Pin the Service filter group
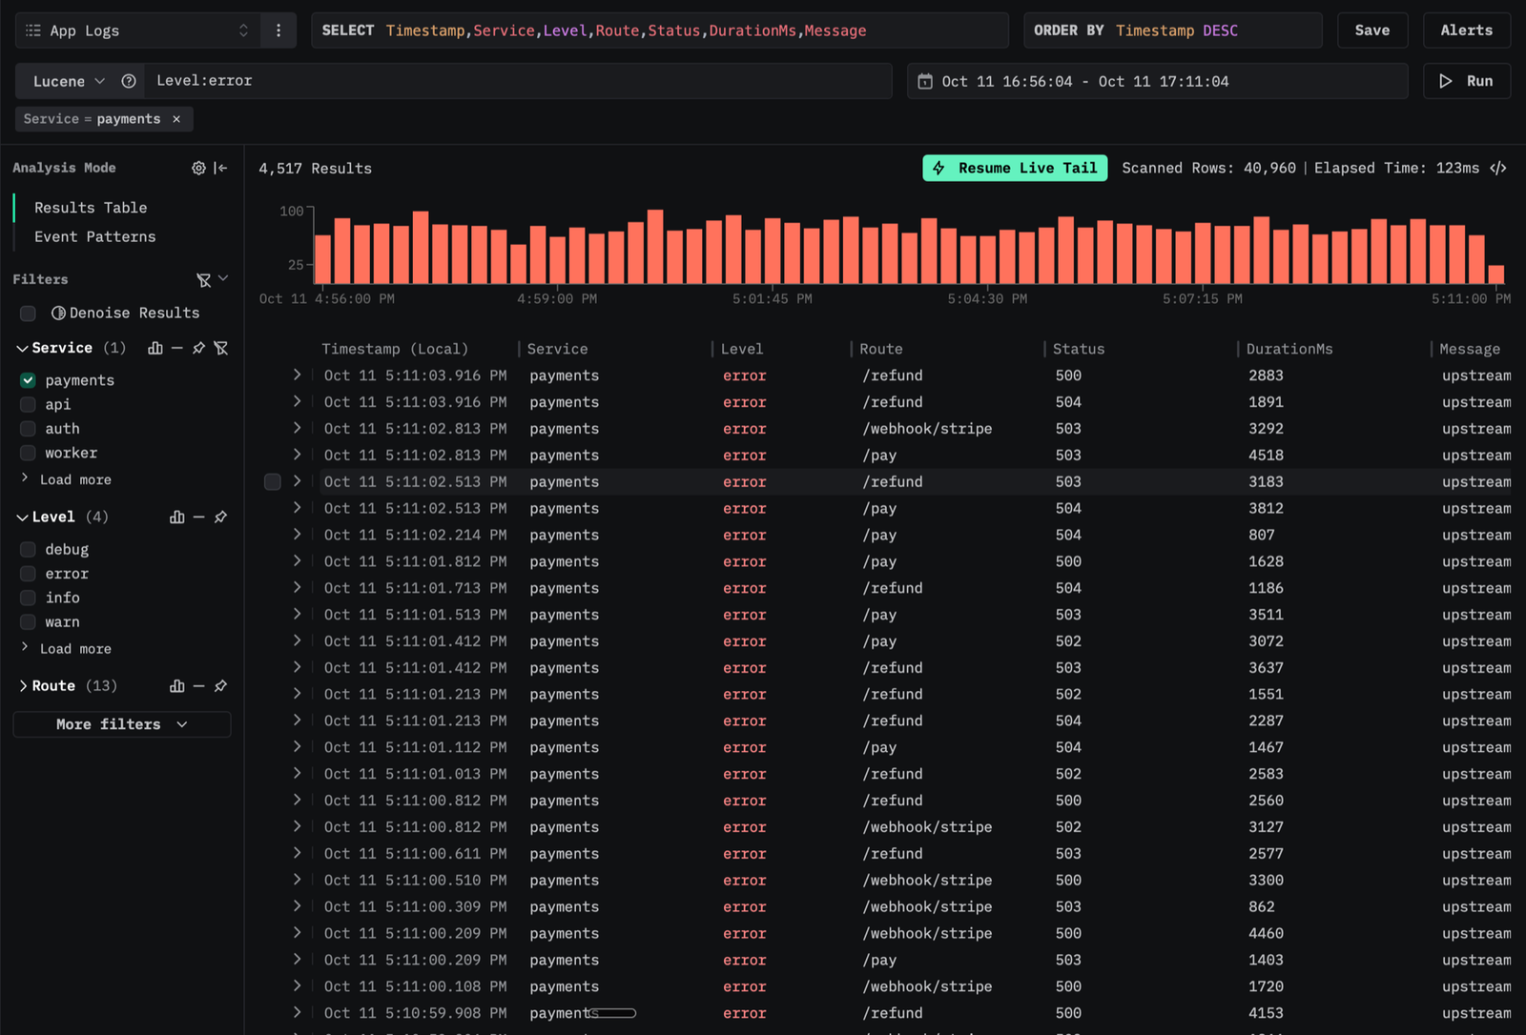Image resolution: width=1526 pixels, height=1035 pixels. (198, 348)
